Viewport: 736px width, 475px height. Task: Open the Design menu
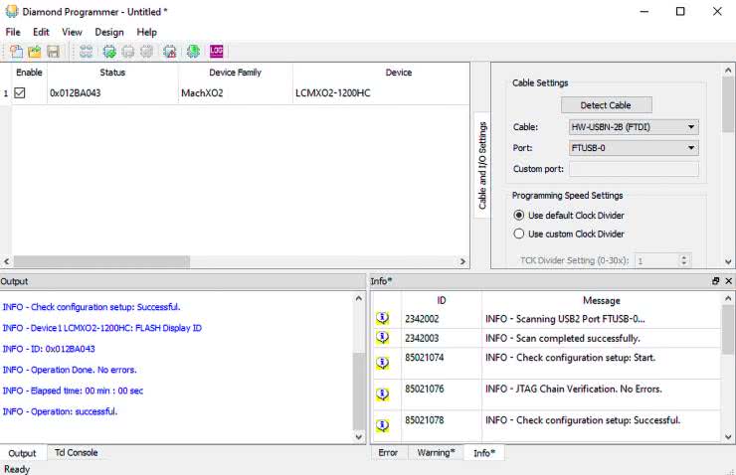(x=109, y=32)
